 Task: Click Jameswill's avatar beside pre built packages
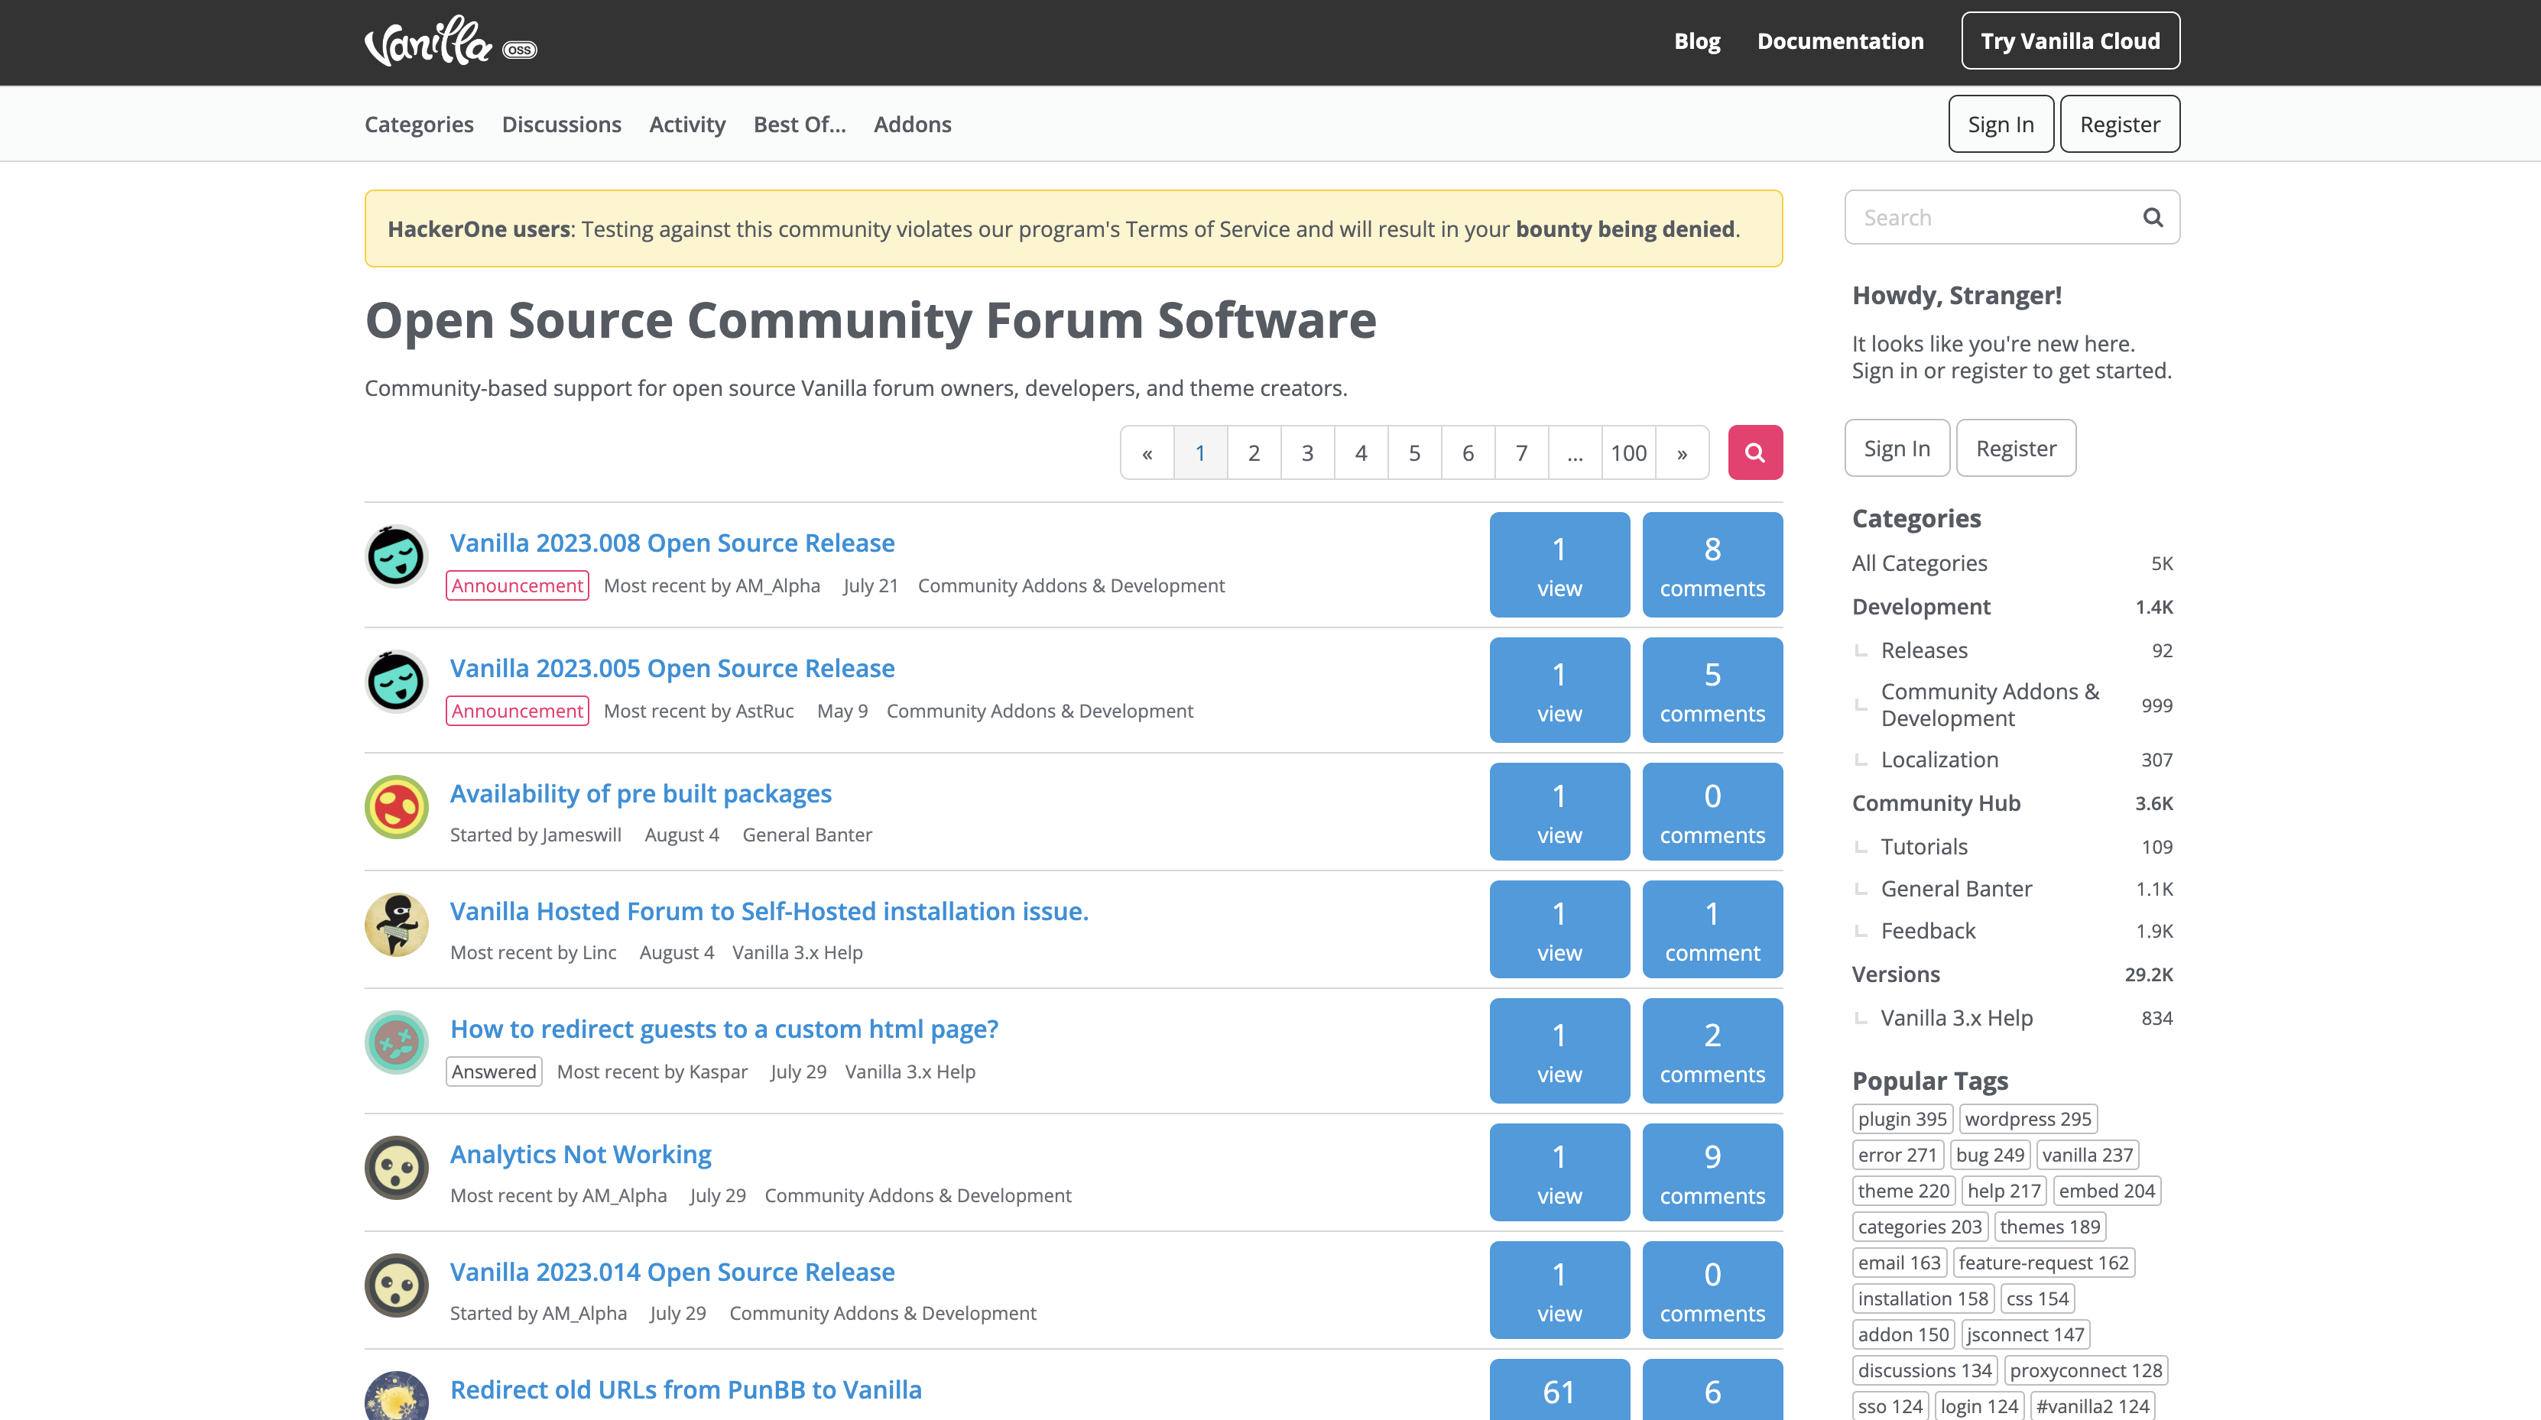pos(397,806)
